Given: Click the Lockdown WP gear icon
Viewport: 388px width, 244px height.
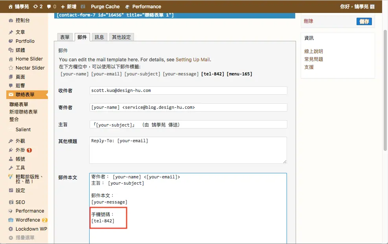Looking at the screenshot, I should [11, 229].
